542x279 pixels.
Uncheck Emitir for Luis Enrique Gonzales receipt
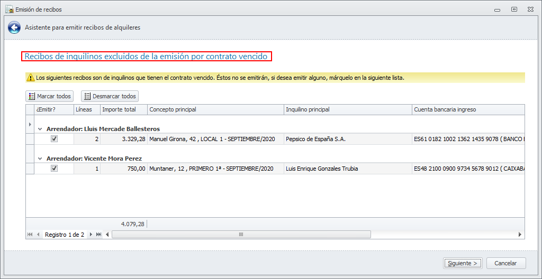tap(54, 169)
